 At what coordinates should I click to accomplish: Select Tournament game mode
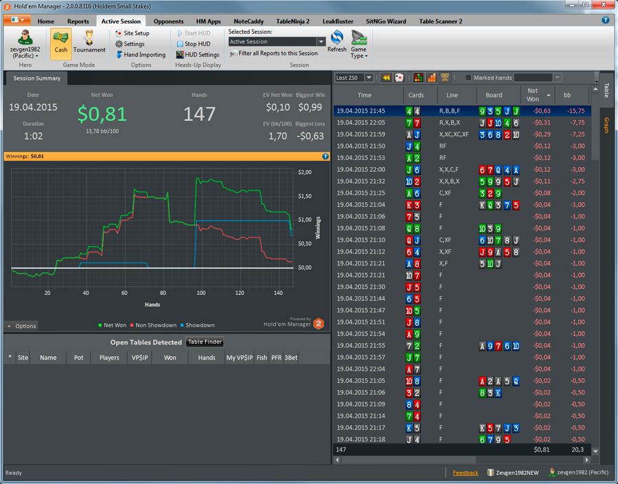coord(89,43)
